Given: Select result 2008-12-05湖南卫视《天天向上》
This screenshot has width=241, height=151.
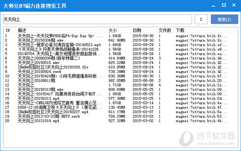Looking at the screenshot, I should [x=60, y=107].
